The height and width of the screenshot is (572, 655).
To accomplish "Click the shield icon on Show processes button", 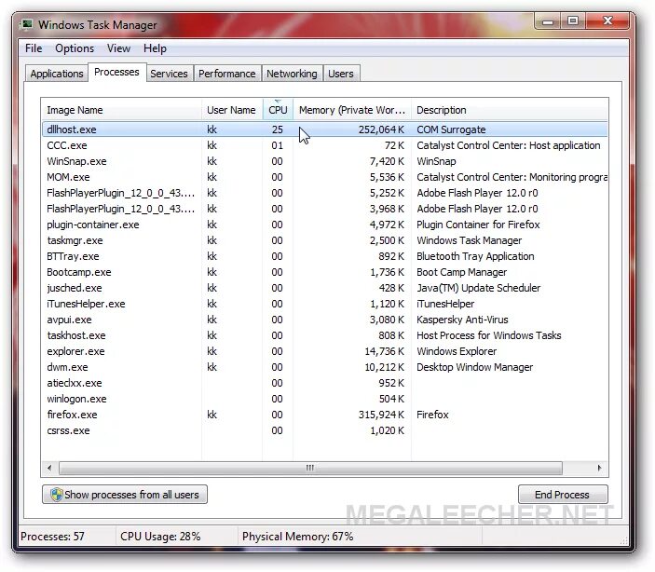I will 57,495.
